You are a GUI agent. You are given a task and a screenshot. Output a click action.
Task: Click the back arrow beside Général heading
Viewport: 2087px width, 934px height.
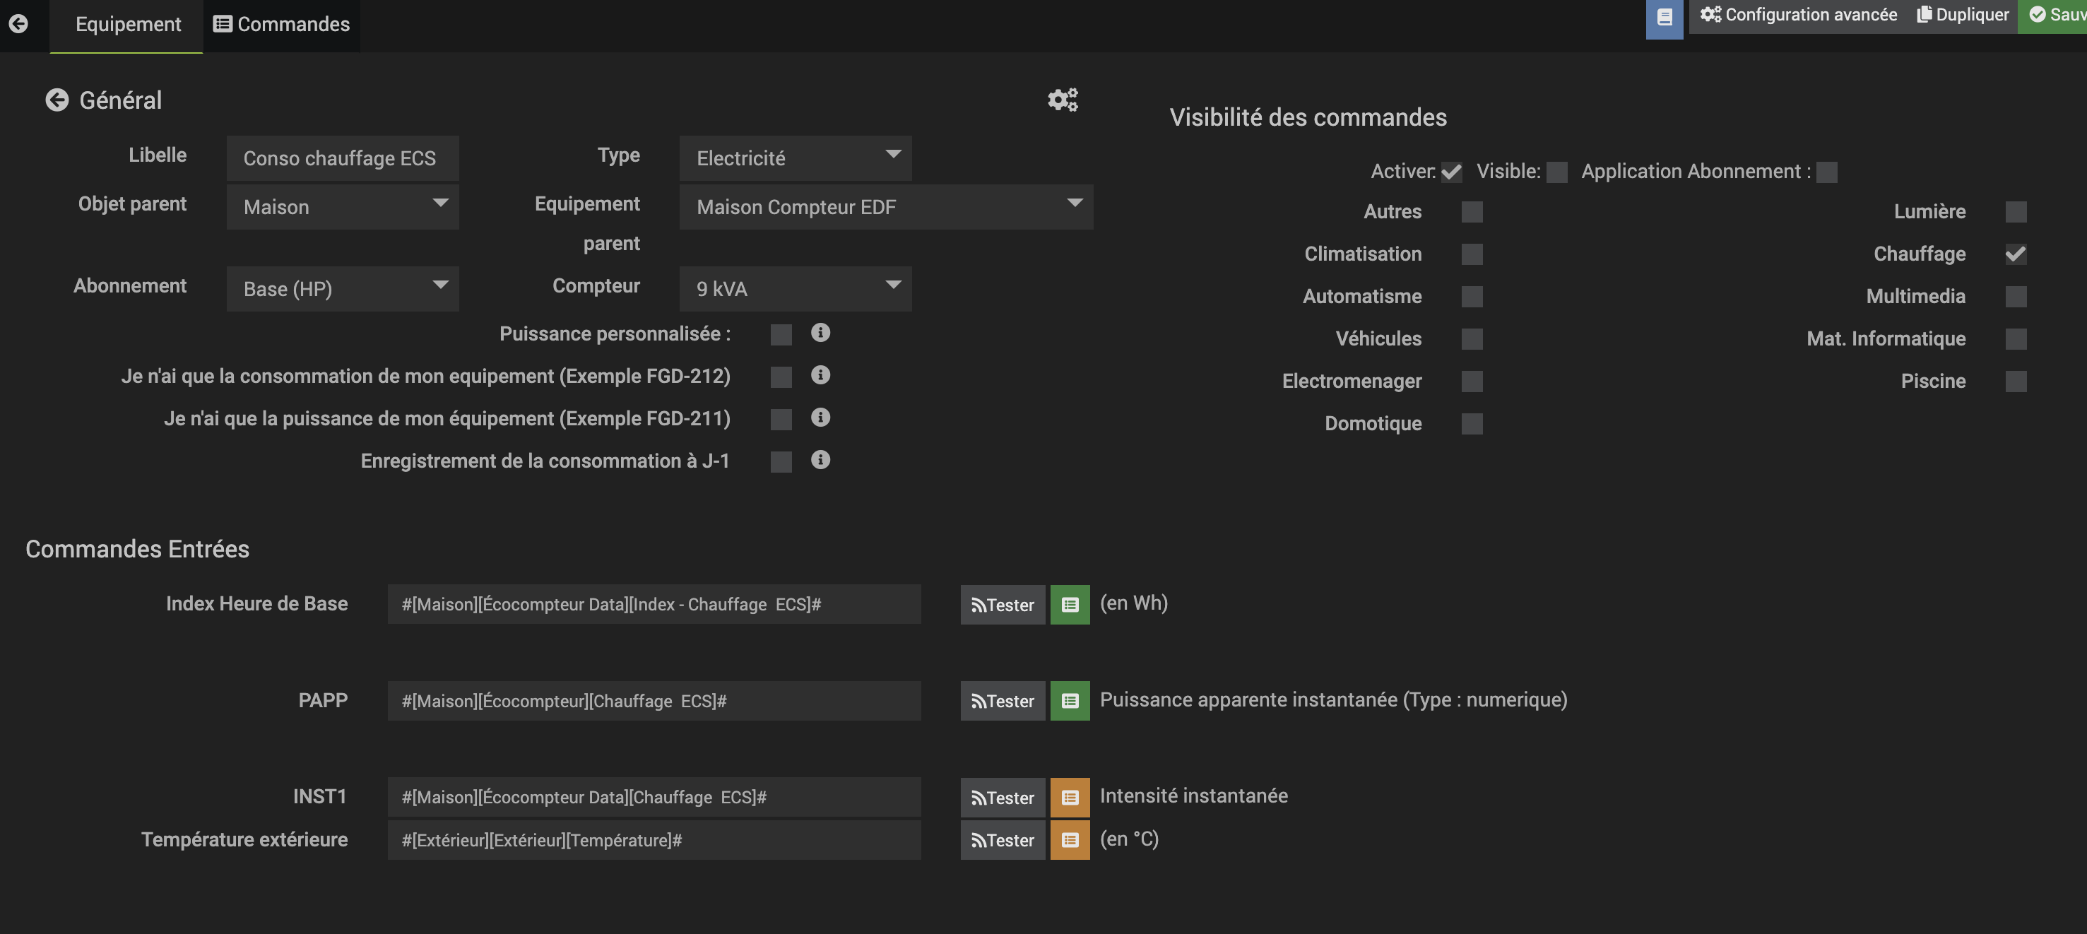(x=57, y=100)
